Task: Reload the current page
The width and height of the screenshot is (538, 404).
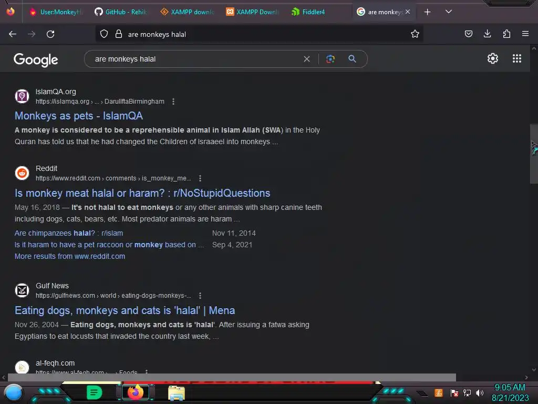Action: point(50,34)
